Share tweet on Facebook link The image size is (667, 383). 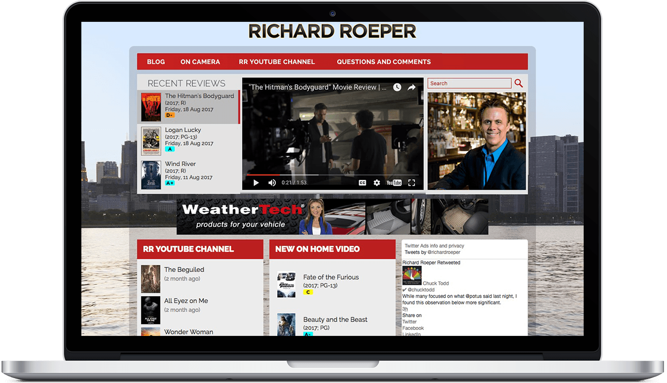point(413,328)
